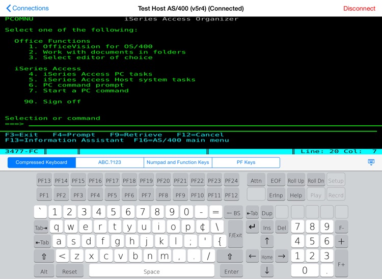Tap the PF24 key
This screenshot has width=382, height=279.
tap(231, 181)
